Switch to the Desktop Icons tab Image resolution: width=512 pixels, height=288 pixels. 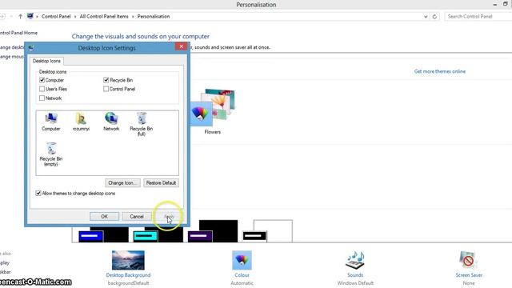coord(46,61)
